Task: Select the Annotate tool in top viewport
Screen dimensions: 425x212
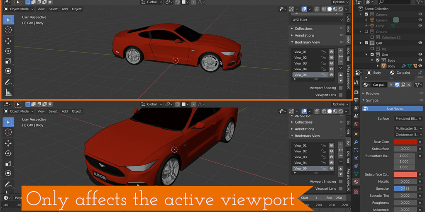Action: click(8, 82)
